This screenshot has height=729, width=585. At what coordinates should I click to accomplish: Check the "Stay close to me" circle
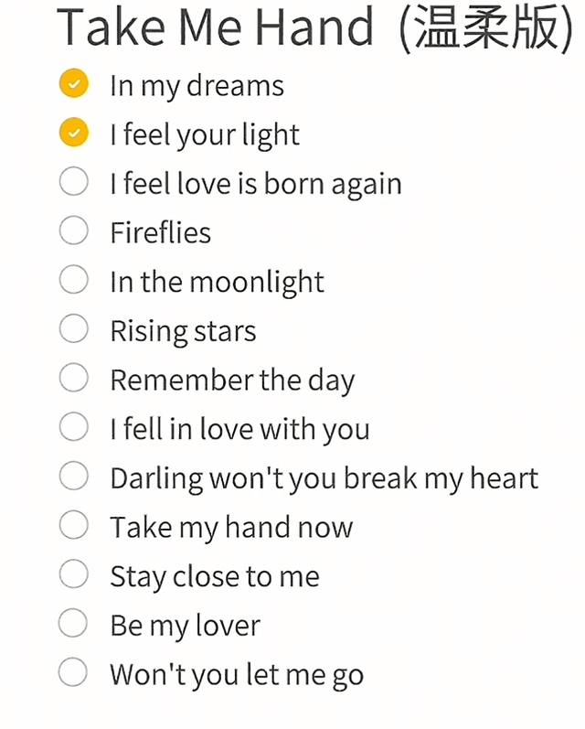(73, 574)
